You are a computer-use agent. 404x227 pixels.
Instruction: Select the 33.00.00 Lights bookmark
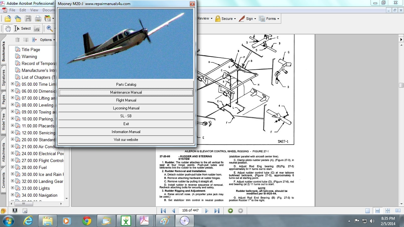click(36, 188)
